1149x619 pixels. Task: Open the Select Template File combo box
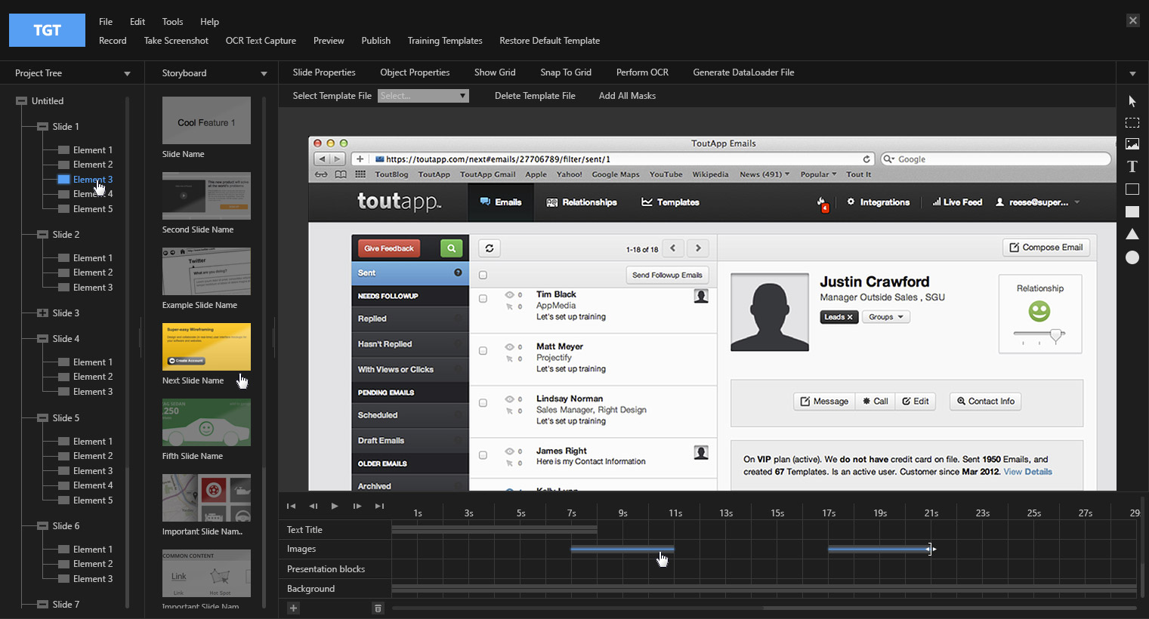423,96
